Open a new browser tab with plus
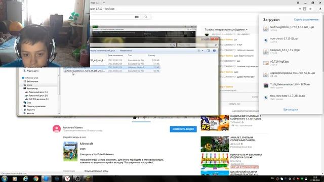Image resolution: width=324 pixels, height=182 pixels. [x=104, y=3]
